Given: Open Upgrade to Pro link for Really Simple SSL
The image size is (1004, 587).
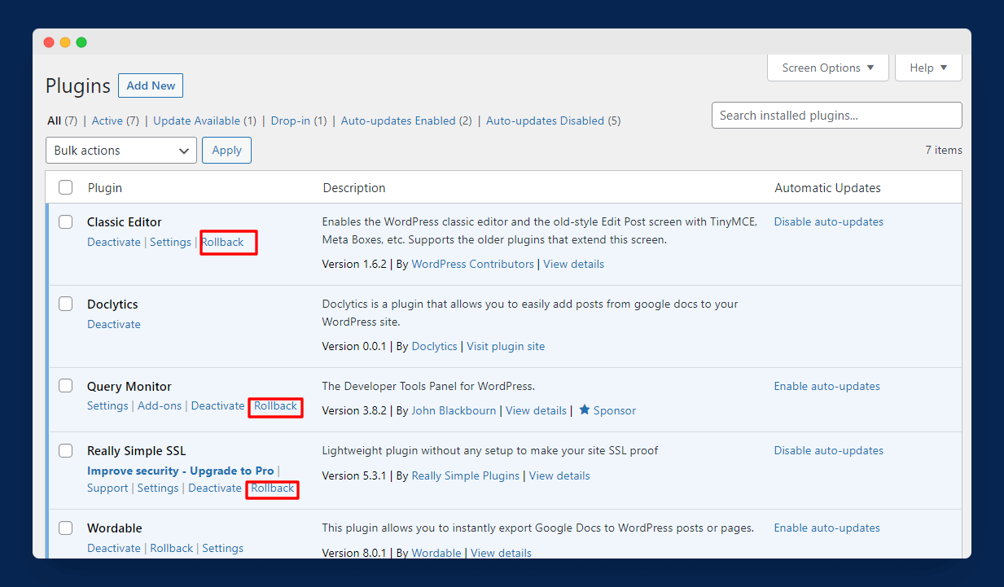Looking at the screenshot, I should [180, 471].
